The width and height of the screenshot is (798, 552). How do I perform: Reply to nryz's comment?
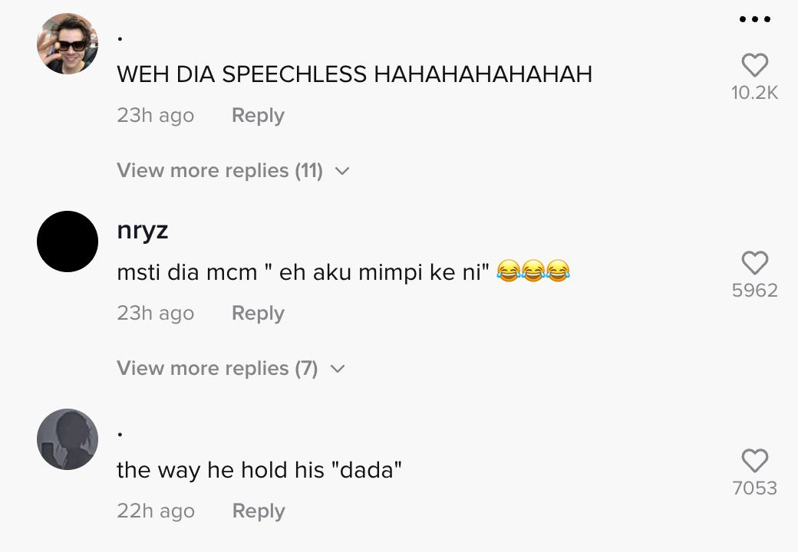coord(258,314)
